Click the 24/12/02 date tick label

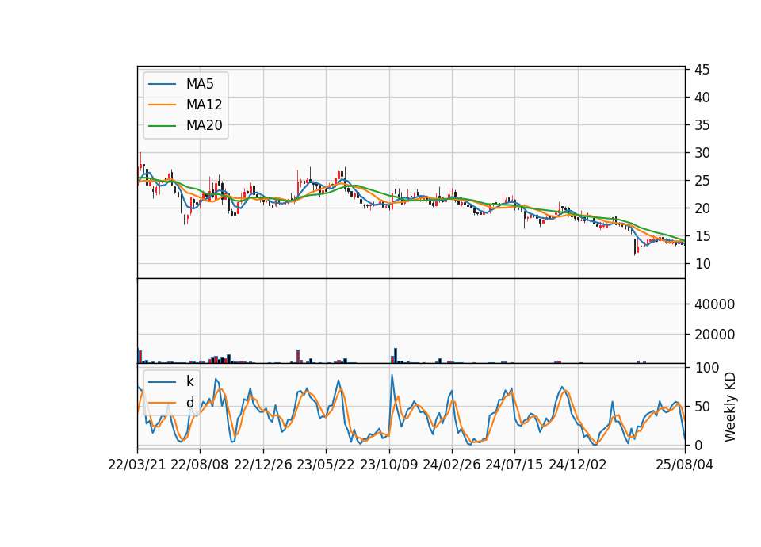click(578, 465)
